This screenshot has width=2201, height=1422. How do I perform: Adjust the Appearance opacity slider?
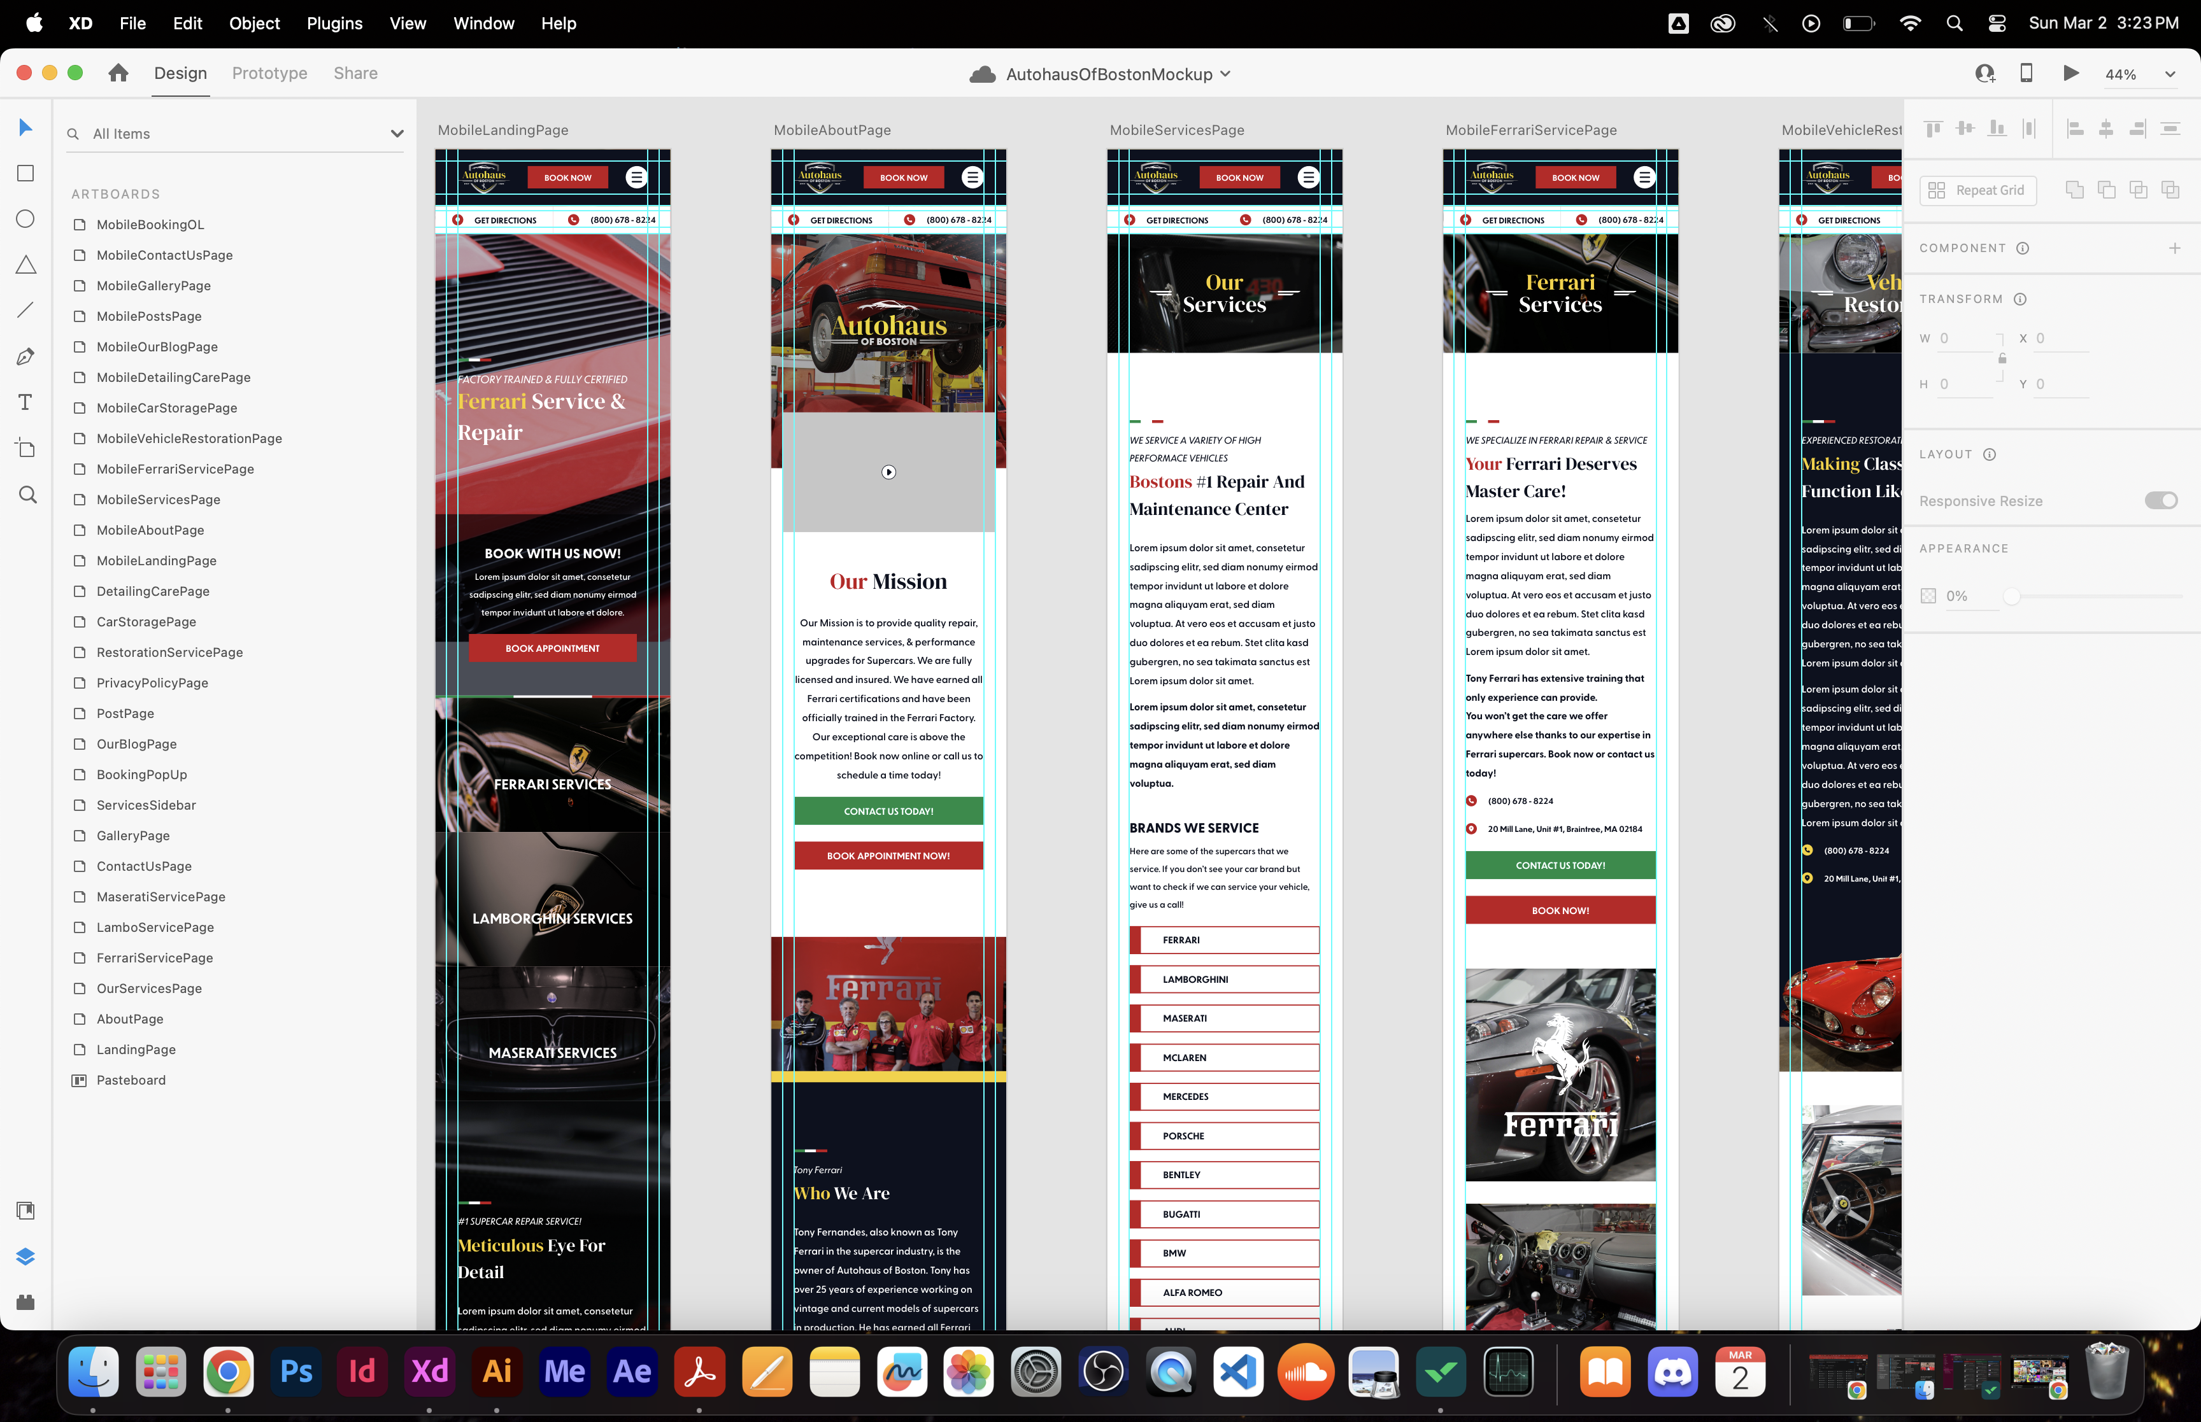(2012, 596)
